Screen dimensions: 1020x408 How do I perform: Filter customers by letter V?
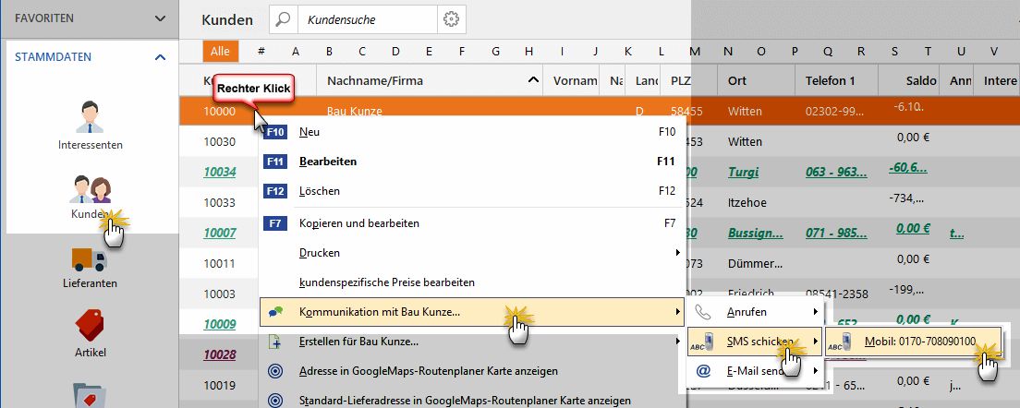[994, 52]
